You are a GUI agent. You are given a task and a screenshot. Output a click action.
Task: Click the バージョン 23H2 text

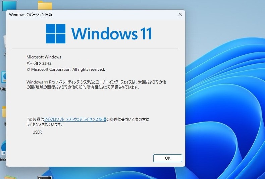click(39, 63)
